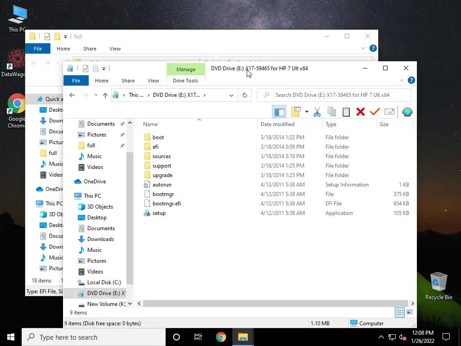The image size is (461, 346).
Task: Click the Search DVD Drive input field
Action: point(334,95)
